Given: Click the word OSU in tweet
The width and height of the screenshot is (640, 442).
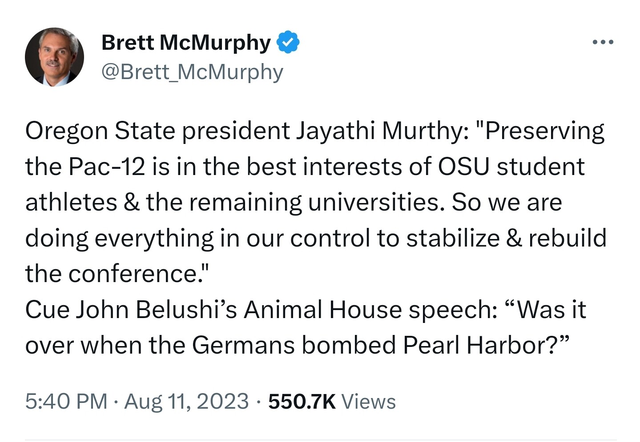Looking at the screenshot, I should (463, 167).
